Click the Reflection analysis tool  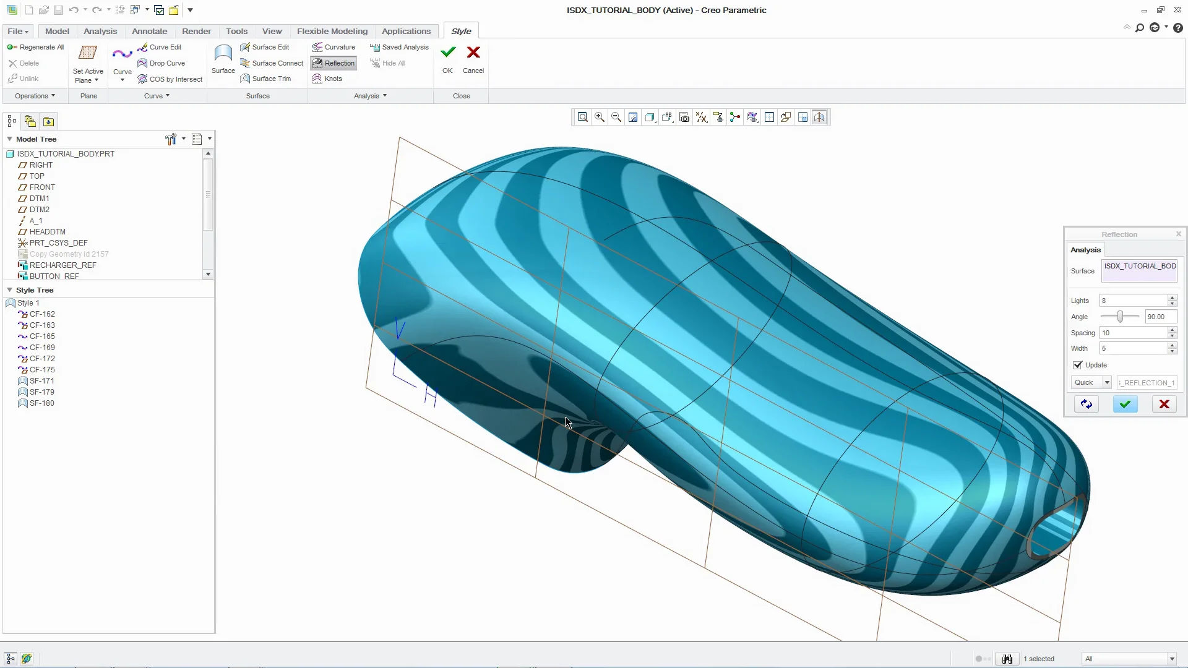point(334,63)
